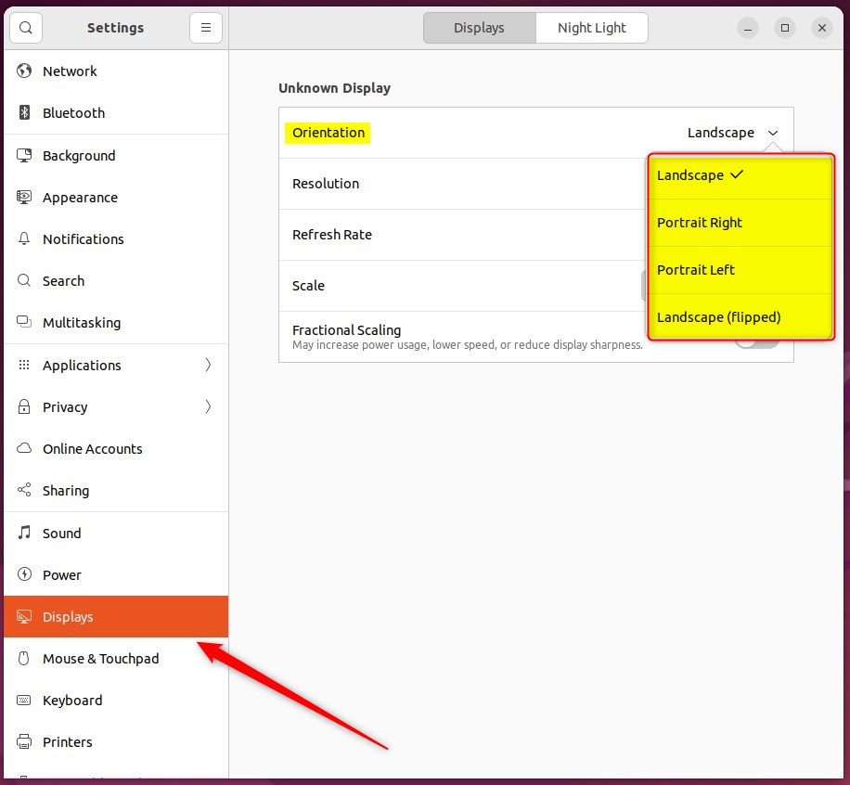This screenshot has width=850, height=785.
Task: Click the Sharing icon in sidebar
Action: click(x=24, y=490)
